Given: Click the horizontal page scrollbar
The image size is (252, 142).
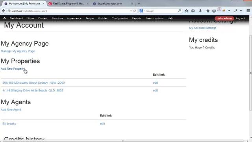Looking at the screenshot, I should click(123, 141).
